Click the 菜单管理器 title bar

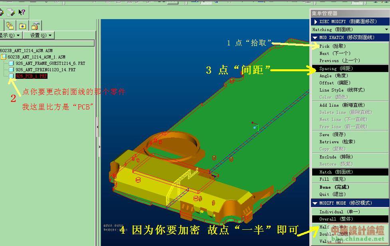pyautogui.click(x=350, y=14)
